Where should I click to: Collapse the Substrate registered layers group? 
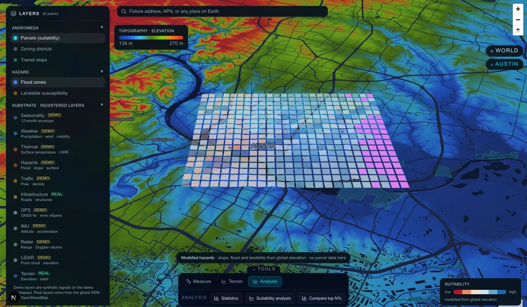102,105
